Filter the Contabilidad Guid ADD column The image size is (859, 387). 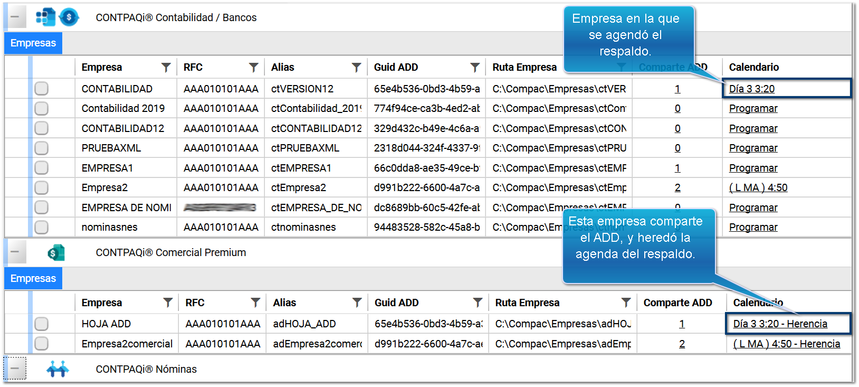pos(475,67)
